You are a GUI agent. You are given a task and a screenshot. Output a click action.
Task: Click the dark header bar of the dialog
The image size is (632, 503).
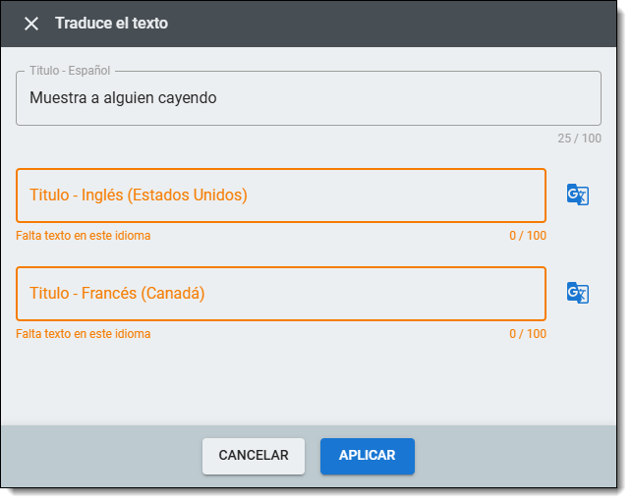[393, 24]
